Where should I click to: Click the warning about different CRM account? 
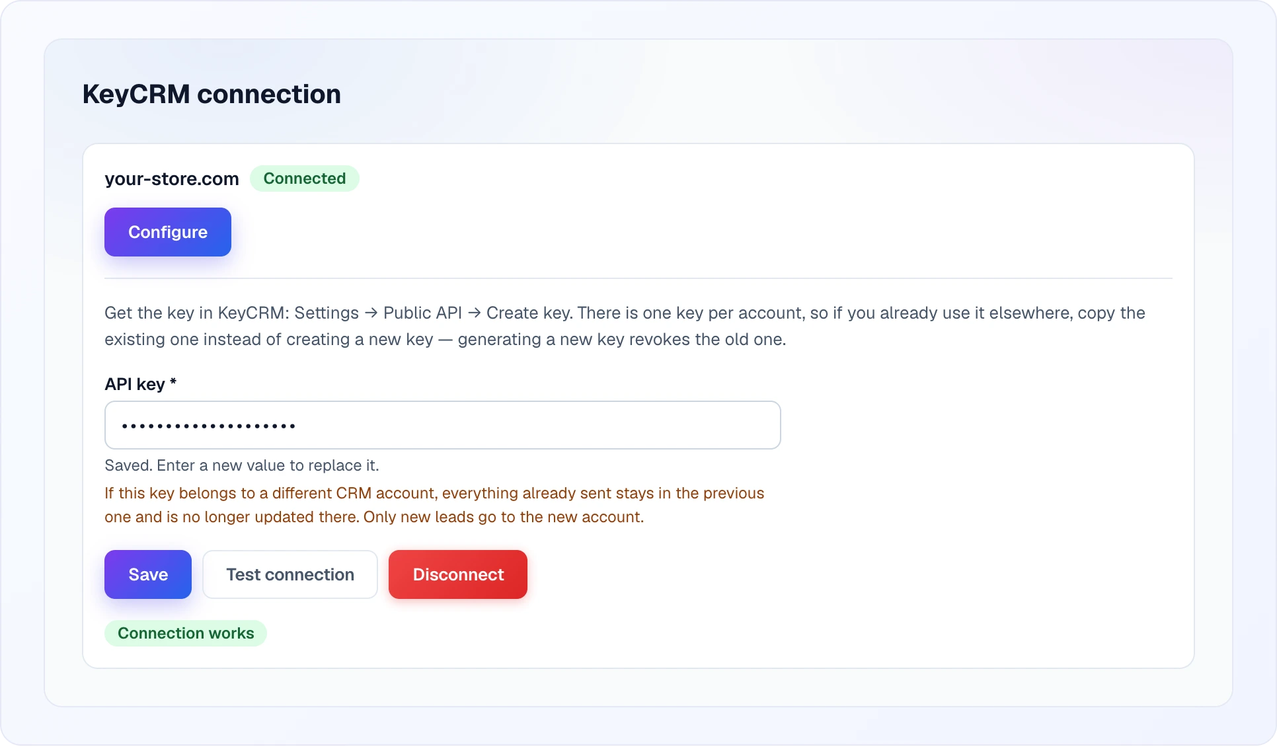[434, 505]
